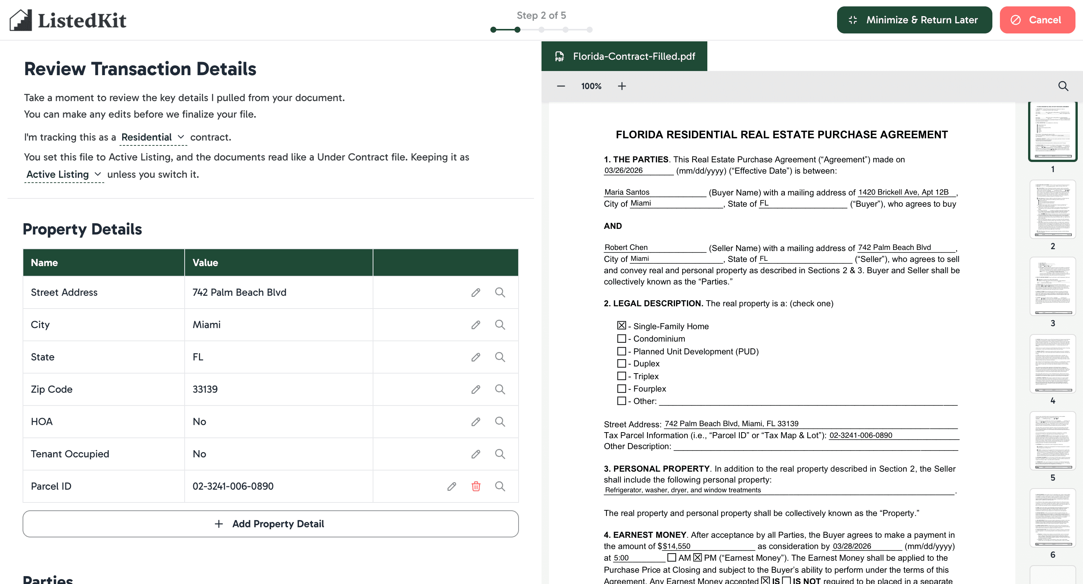The height and width of the screenshot is (584, 1083).
Task: Check the AM checkbox in Earnest Money
Action: tap(671, 558)
